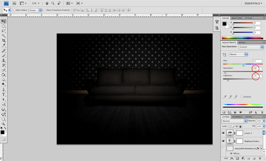The image size is (266, 161).
Task: Select the Paint Bucket tool
Action: pyautogui.click(x=4, y=75)
